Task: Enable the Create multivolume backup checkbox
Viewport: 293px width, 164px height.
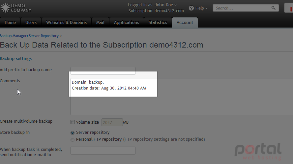Action: point(73,122)
